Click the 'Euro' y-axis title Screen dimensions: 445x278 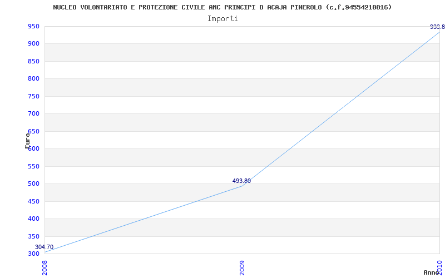[x=27, y=141]
